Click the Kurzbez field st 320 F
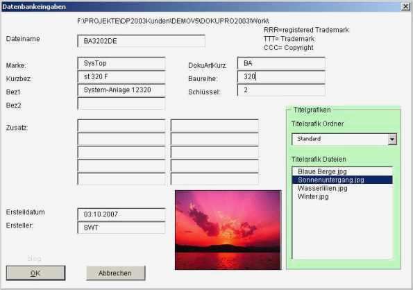413x290 pixels. [x=121, y=77]
